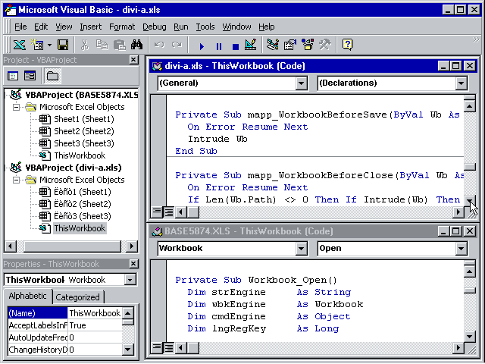Click the Copy toolbar icon

102,45
